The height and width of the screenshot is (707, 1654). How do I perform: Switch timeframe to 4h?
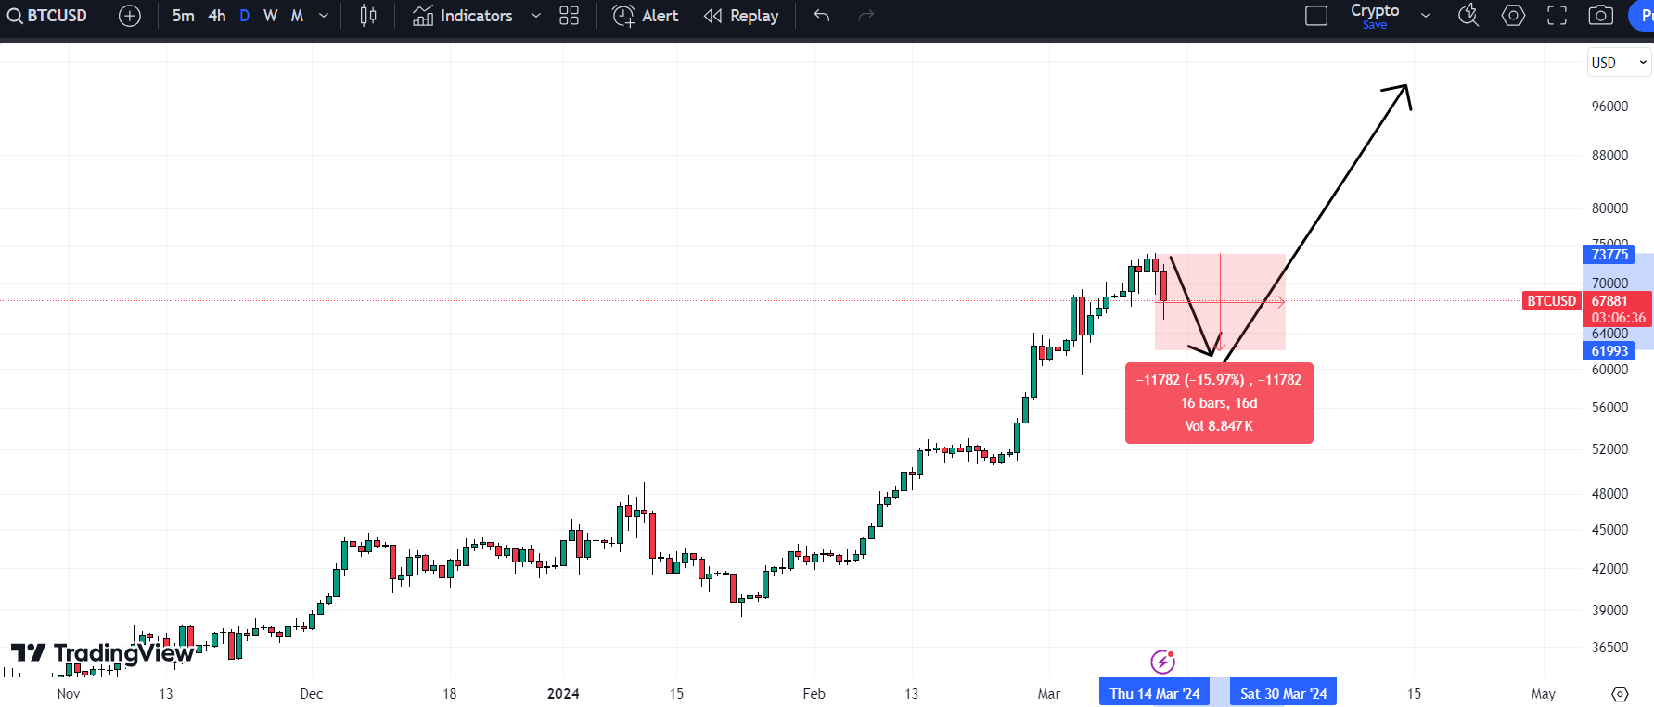coord(216,16)
